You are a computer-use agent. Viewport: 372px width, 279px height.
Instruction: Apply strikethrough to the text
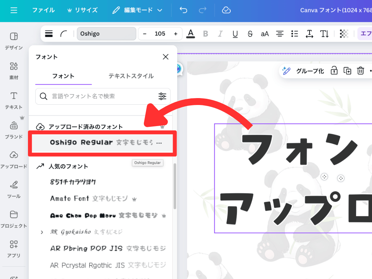pos(250,33)
